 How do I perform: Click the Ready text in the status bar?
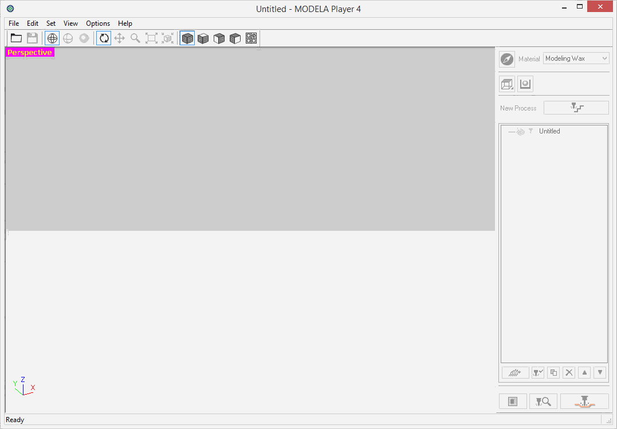[15, 420]
